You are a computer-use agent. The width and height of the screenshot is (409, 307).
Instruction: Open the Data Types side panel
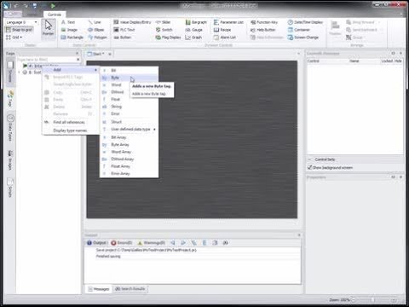10,129
